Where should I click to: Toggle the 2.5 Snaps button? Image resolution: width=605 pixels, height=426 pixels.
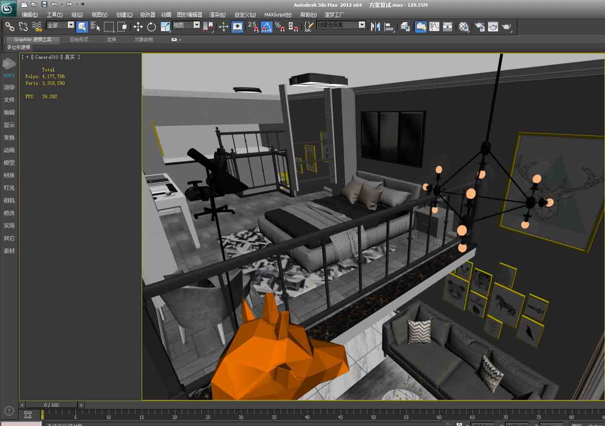coord(253,27)
